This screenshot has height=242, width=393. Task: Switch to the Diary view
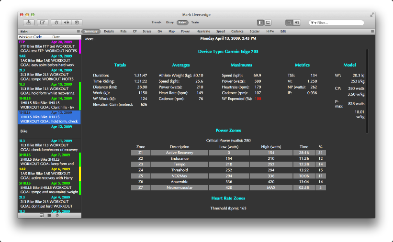(169, 22)
